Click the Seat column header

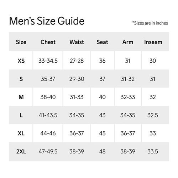pos(102,42)
